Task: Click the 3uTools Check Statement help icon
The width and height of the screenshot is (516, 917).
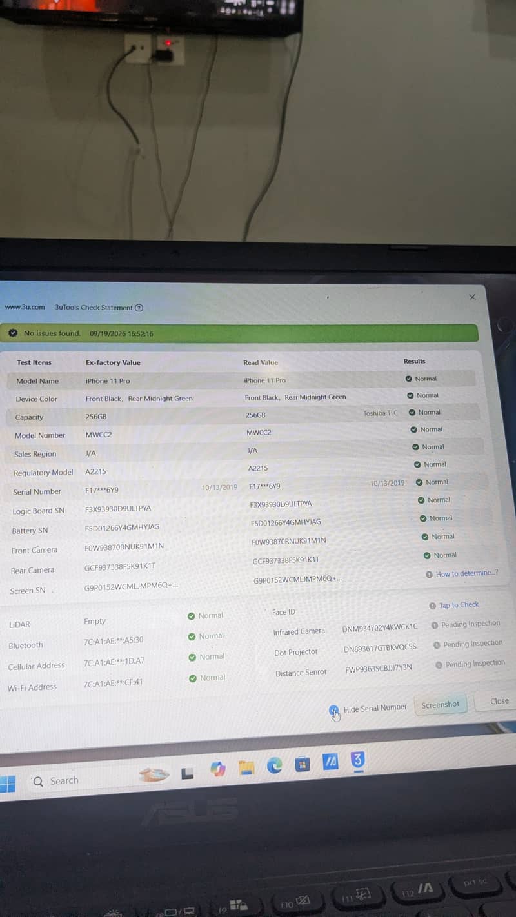Action: [139, 308]
